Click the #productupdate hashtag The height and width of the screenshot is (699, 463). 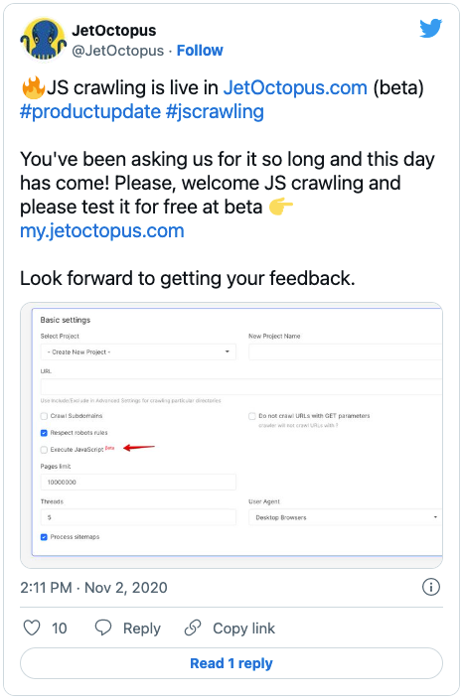click(90, 111)
